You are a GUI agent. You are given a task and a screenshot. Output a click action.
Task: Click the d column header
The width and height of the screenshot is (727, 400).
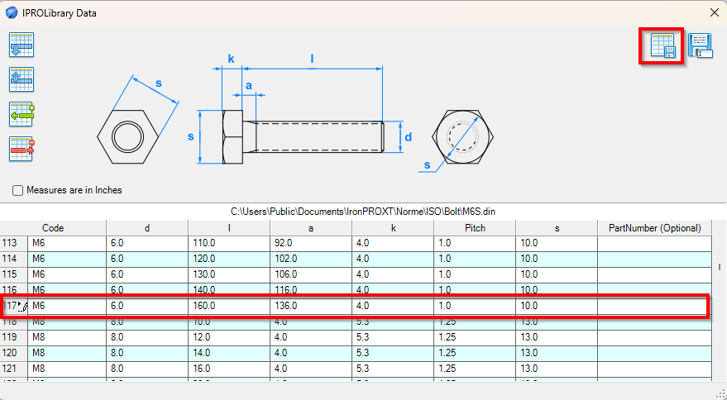147,228
